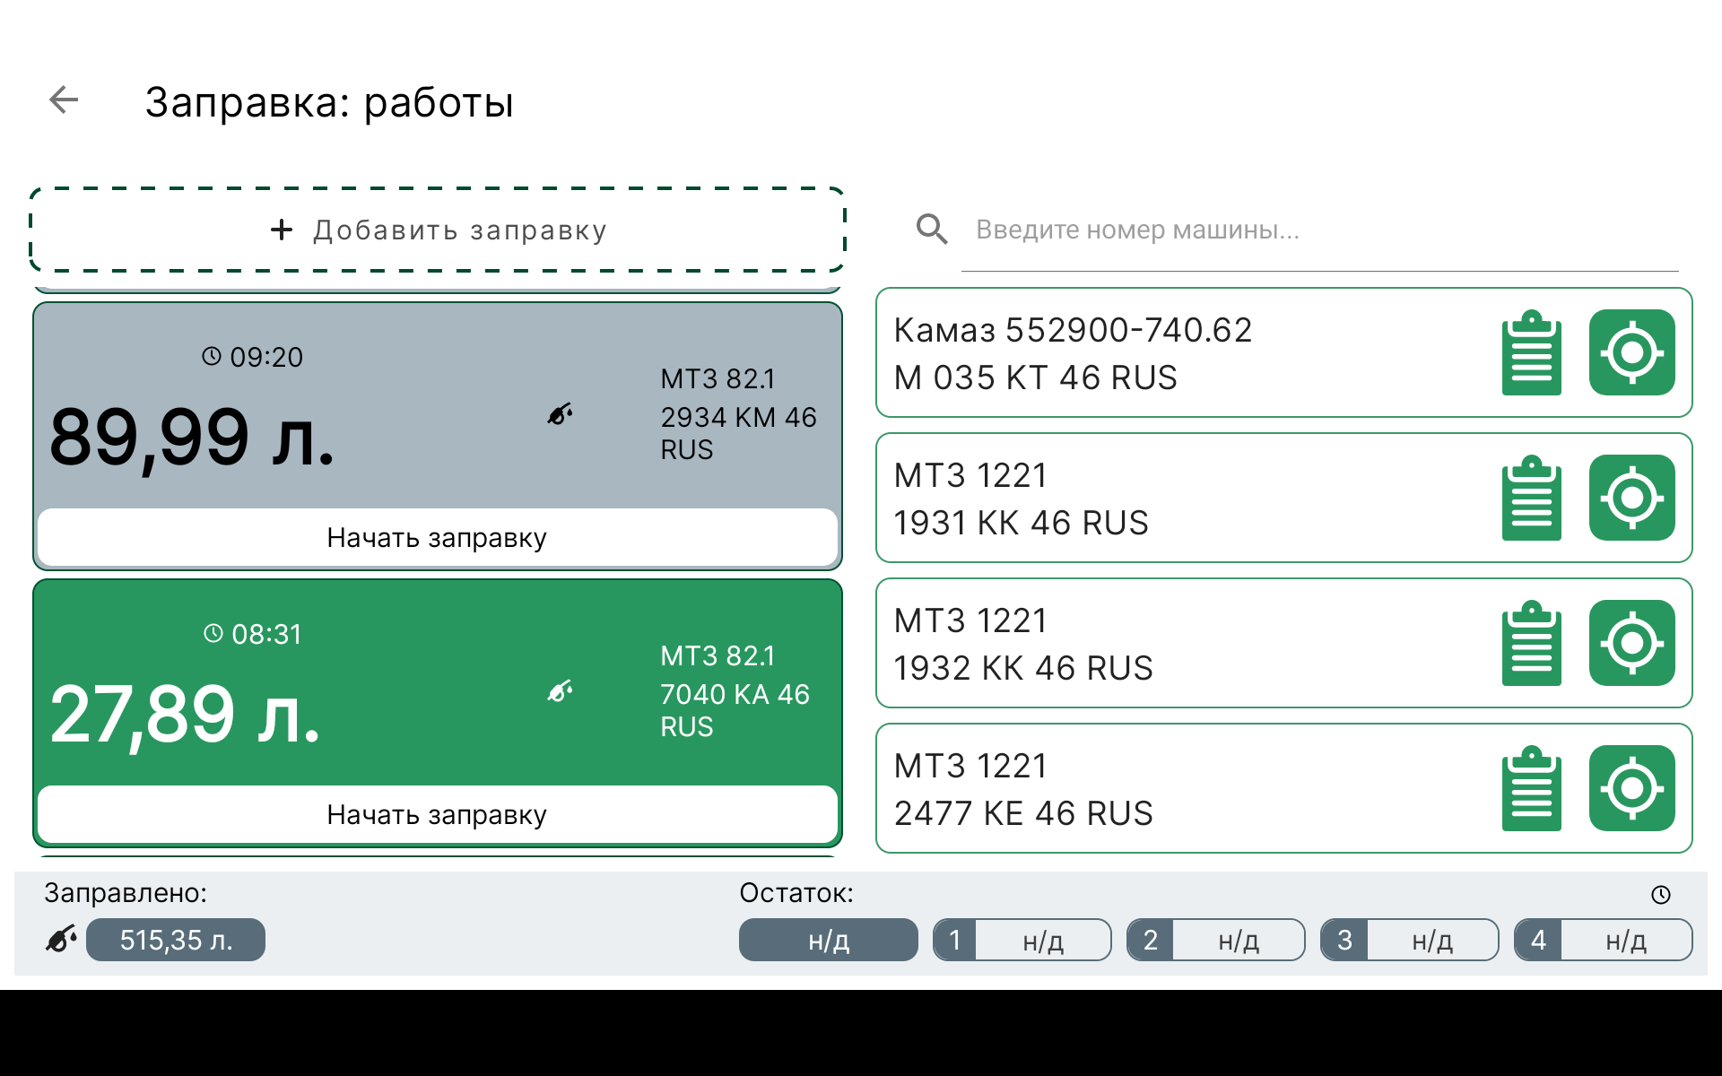Screen dimensions: 1722x1076
Task: Select vehicle text МТЗ 82.1 2934 KM 46 RUS
Action: [738, 414]
